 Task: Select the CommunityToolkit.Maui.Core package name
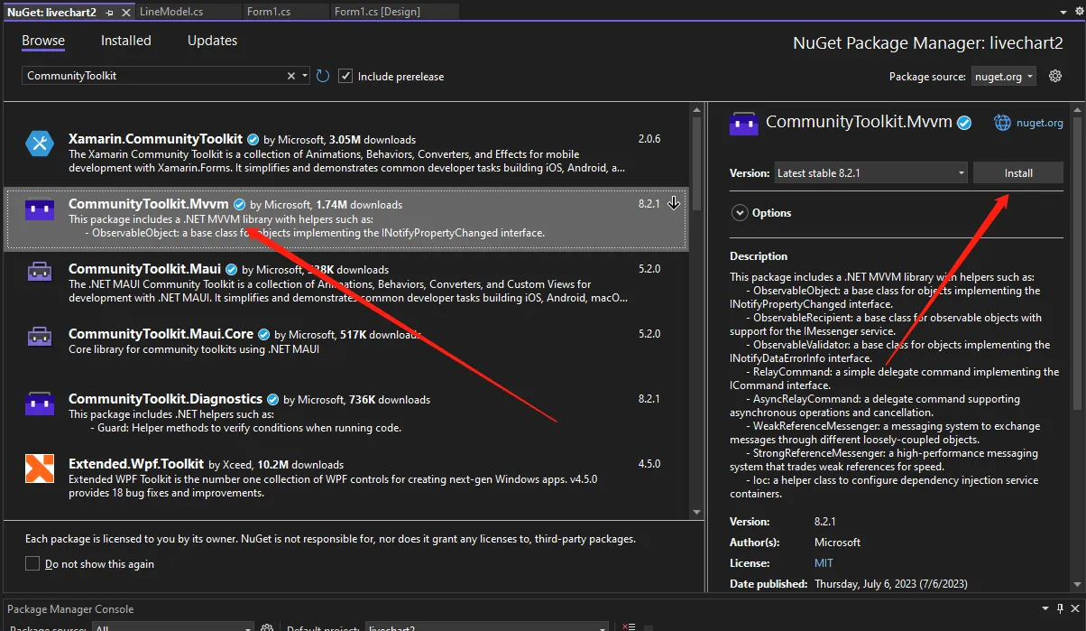coord(161,334)
